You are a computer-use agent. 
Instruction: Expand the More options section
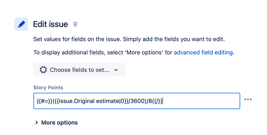coord(59,123)
